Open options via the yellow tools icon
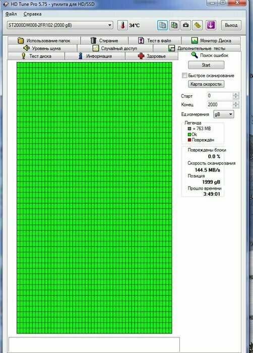Viewport: 253px width, 353px height. pos(198,25)
